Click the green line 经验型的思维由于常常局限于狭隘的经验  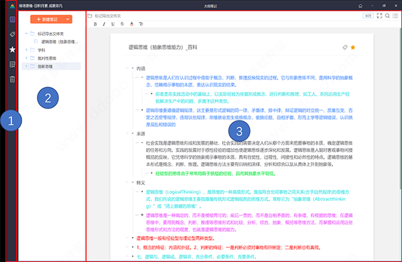[215, 174]
